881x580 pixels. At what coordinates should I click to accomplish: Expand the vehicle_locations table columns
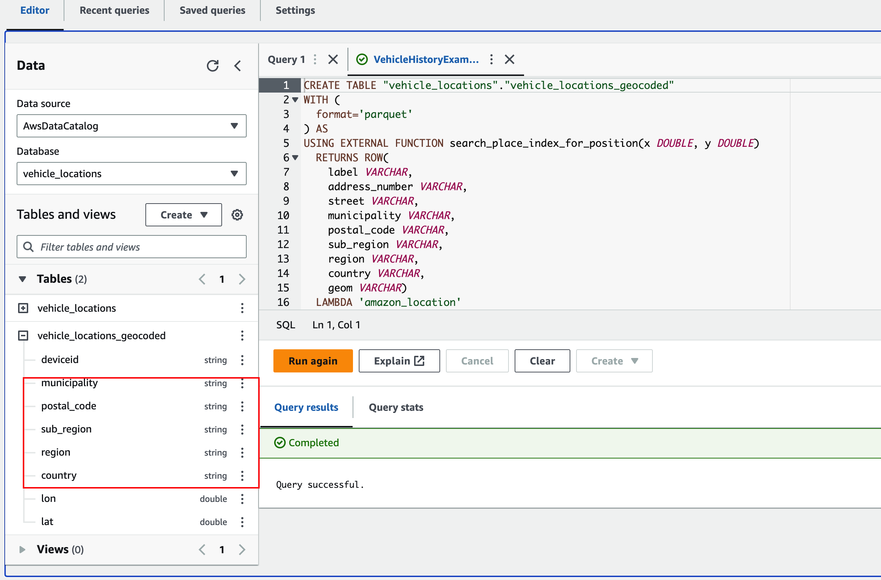tap(23, 308)
